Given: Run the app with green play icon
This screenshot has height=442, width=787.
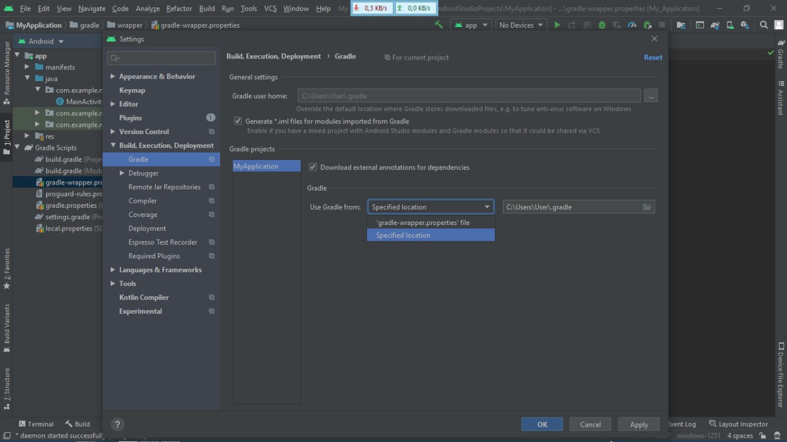Looking at the screenshot, I should point(557,25).
